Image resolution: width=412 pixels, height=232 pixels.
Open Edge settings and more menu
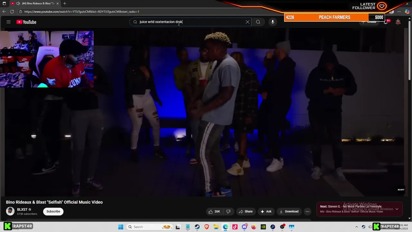(x=399, y=12)
